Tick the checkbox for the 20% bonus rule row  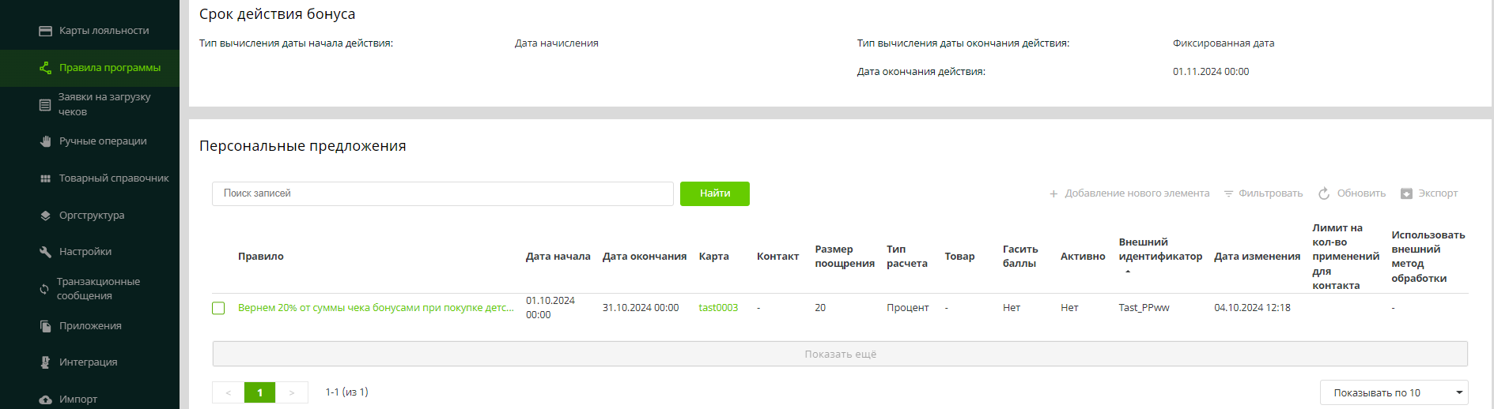218,308
